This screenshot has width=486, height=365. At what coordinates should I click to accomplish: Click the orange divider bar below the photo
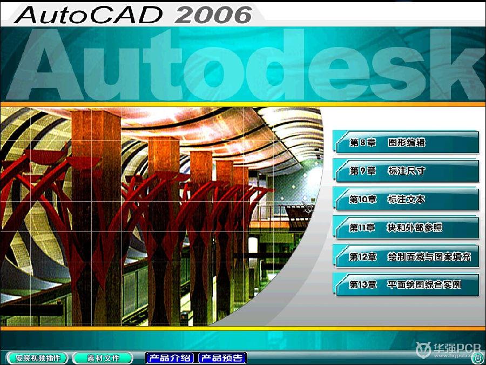pyautogui.click(x=243, y=328)
